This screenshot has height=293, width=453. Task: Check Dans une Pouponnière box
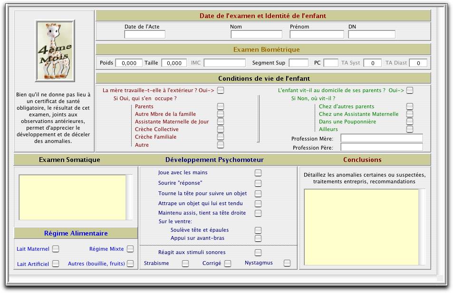point(410,122)
